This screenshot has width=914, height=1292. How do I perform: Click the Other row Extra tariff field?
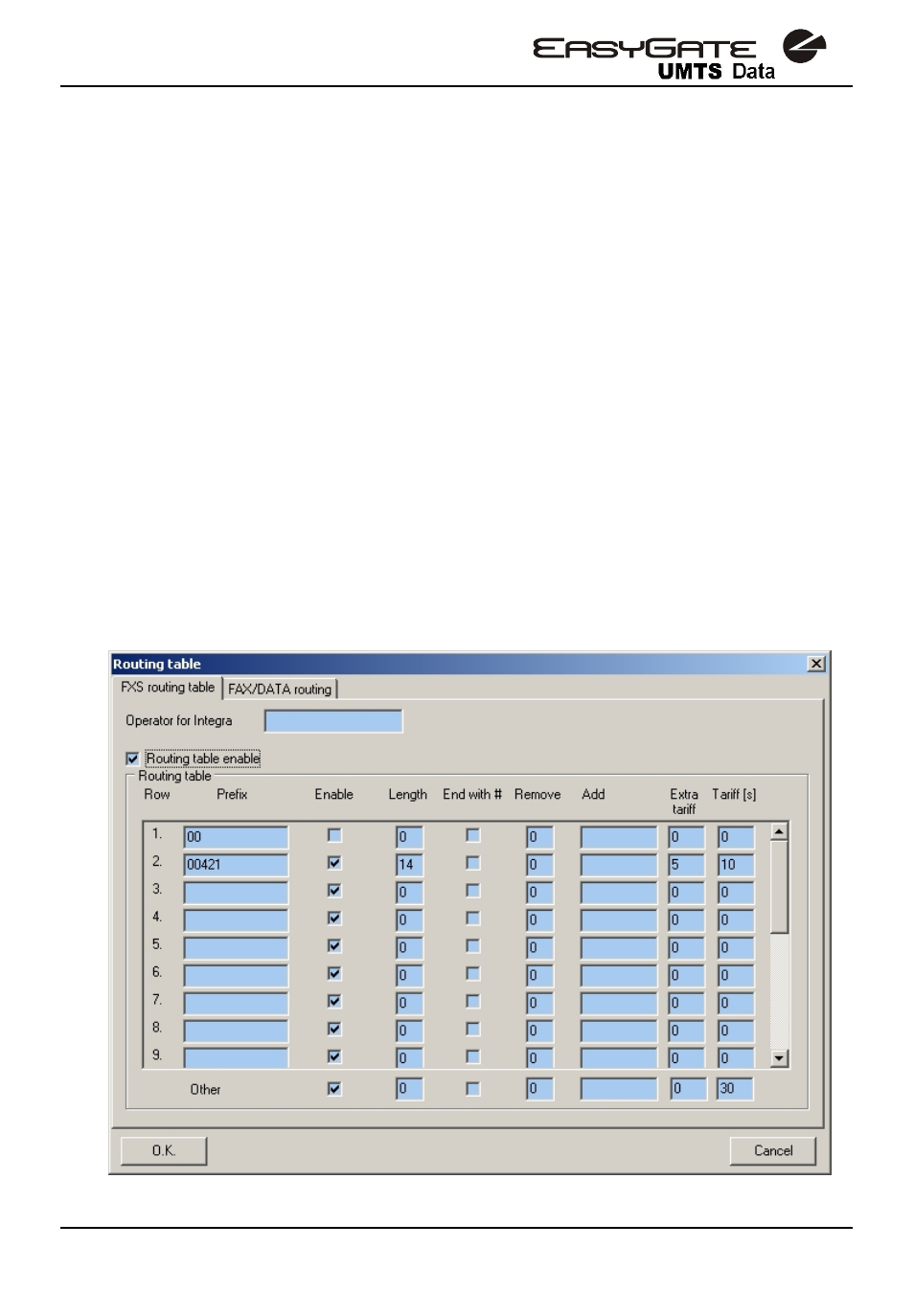coord(688,1089)
